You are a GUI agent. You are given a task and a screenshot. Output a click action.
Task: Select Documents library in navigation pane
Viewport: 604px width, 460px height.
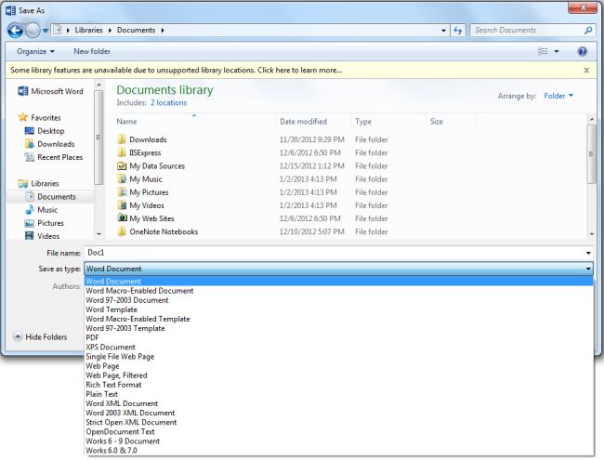pyautogui.click(x=50, y=196)
